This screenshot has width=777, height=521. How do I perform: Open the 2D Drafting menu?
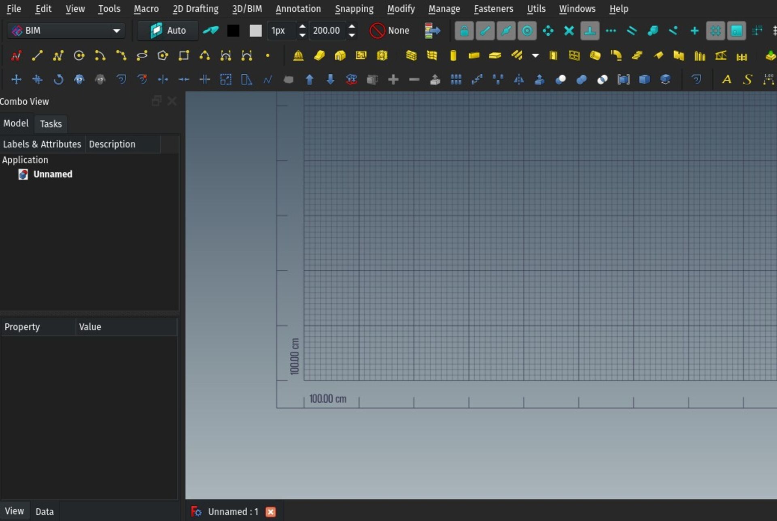195,9
